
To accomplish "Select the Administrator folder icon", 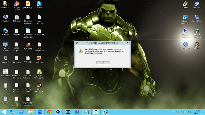I will pos(5,5).
